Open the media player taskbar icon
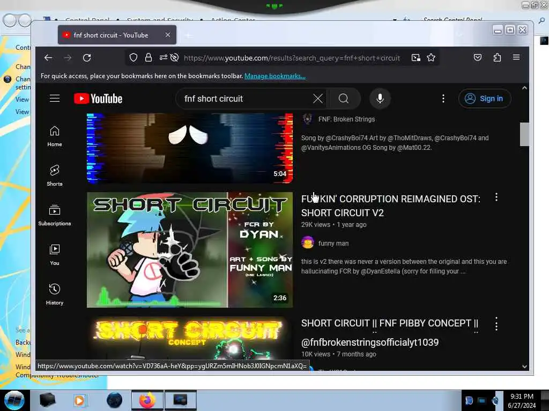Image resolution: width=549 pixels, height=411 pixels. click(x=79, y=400)
